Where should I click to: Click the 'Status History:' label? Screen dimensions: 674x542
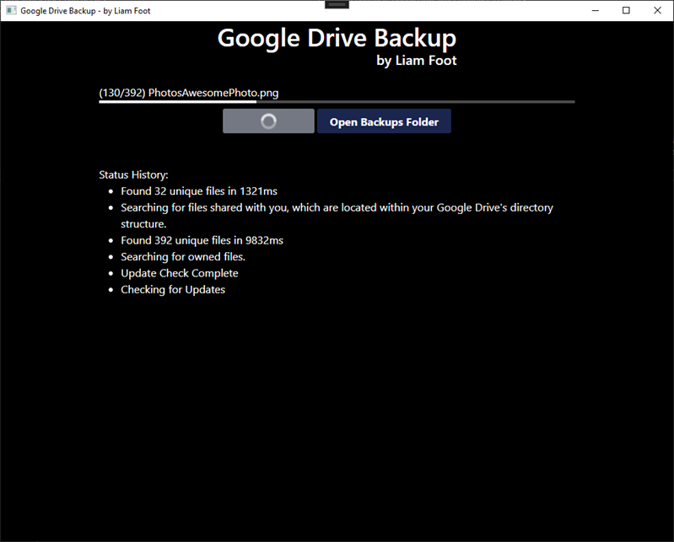coord(133,174)
